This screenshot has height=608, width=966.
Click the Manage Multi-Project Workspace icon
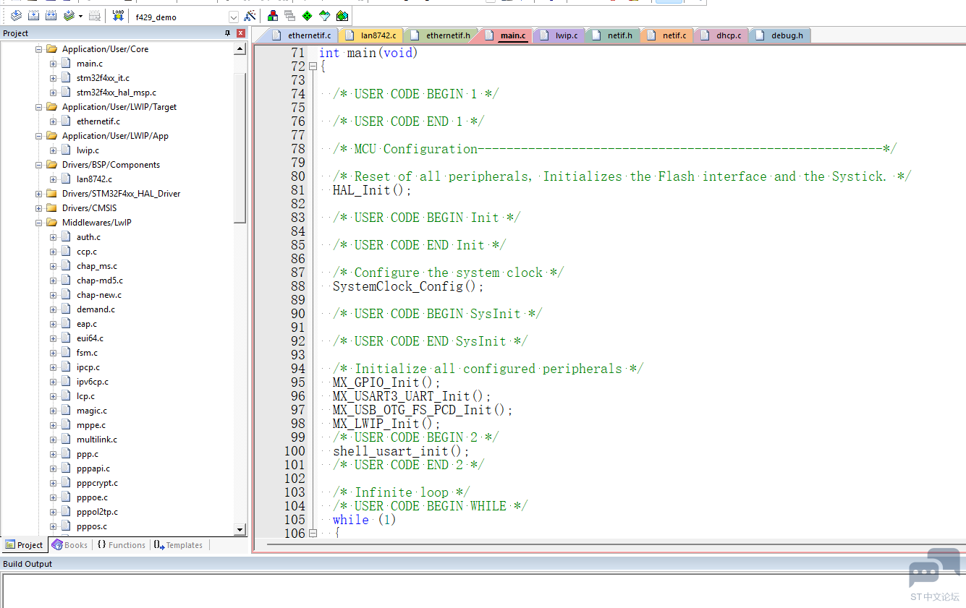point(290,16)
